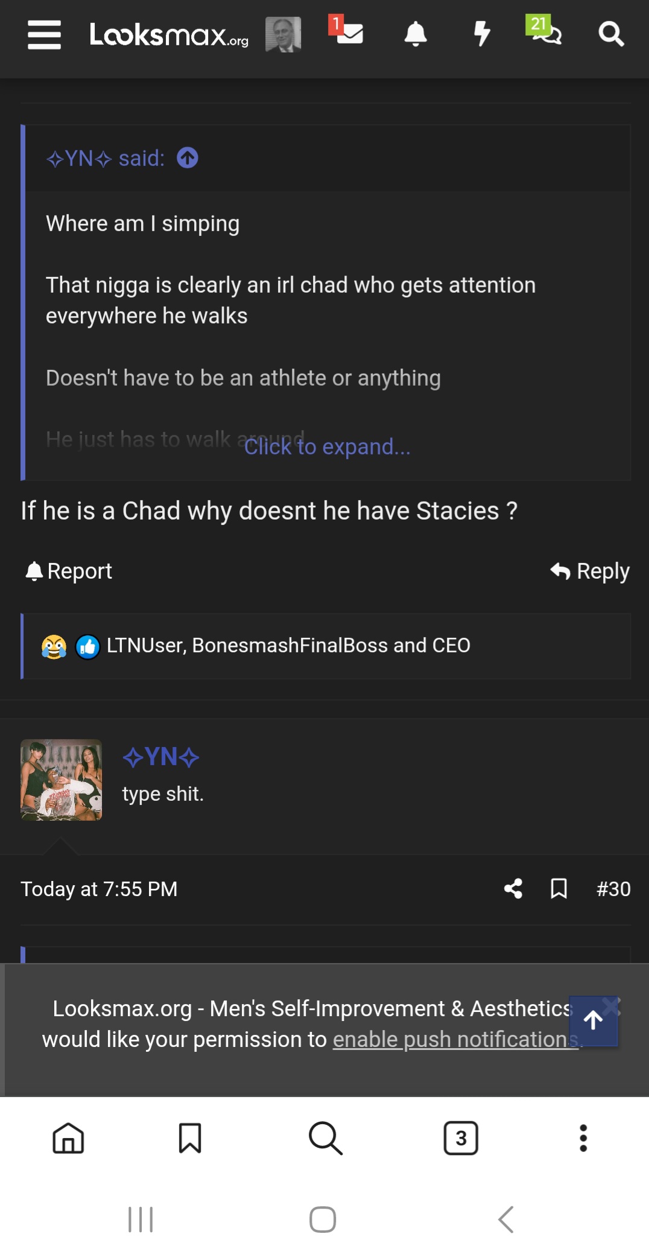Image resolution: width=649 pixels, height=1260 pixels.
Task: Open the hamburger navigation menu
Action: 43,35
